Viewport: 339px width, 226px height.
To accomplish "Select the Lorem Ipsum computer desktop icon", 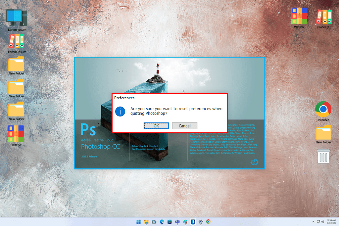I will [17, 20].
